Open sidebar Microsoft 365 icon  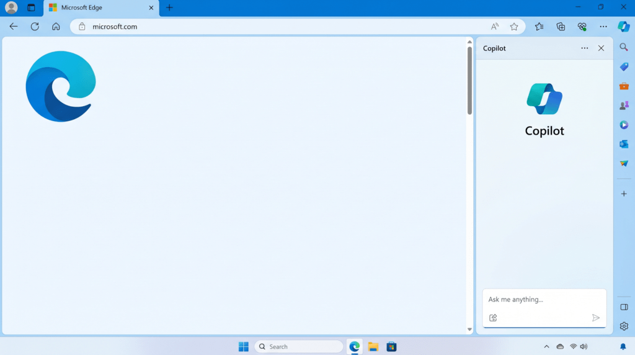coord(624,125)
